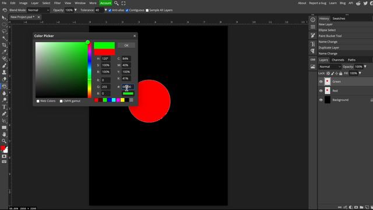The height and width of the screenshot is (210, 373).
Task: Toggle Quick Mask mode icon
Action: click(4, 156)
